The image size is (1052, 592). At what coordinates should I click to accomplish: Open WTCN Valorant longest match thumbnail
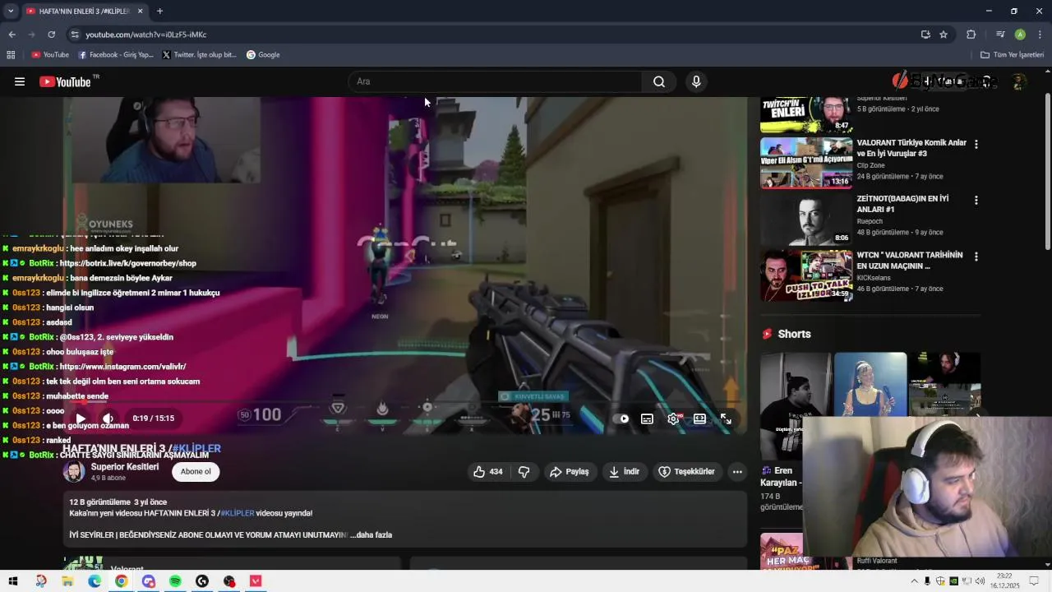[806, 275]
